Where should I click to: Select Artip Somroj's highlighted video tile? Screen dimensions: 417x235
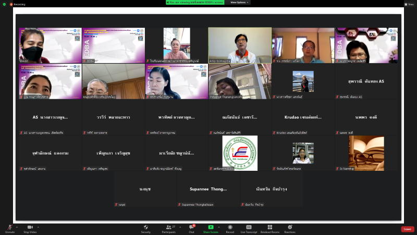(x=240, y=45)
